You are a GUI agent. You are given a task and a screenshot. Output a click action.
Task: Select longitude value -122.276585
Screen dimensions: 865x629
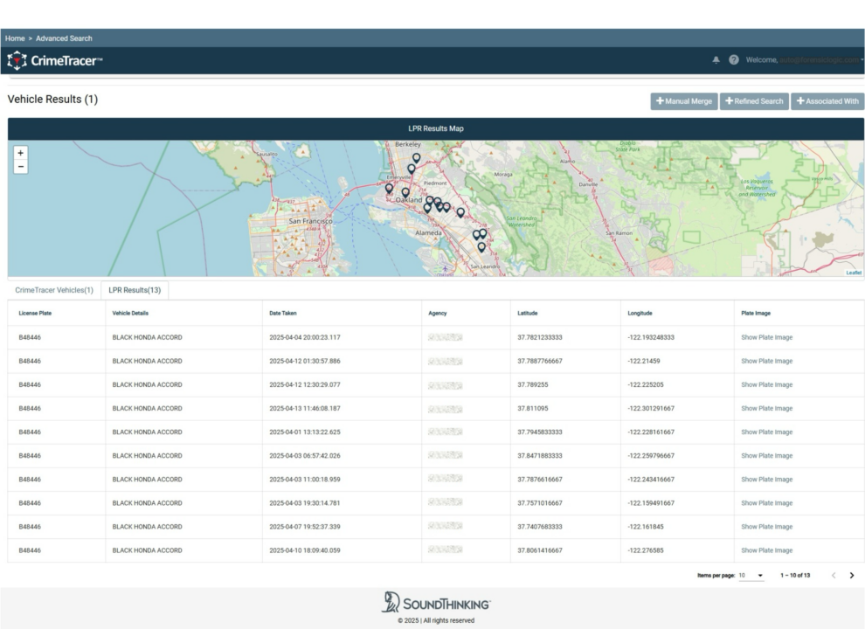(646, 551)
